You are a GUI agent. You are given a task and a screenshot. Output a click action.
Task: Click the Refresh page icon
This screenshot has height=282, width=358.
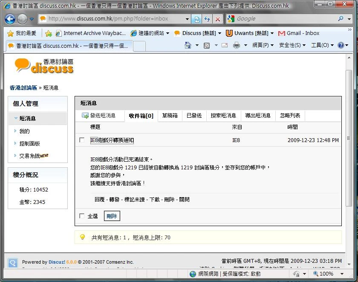(x=207, y=19)
